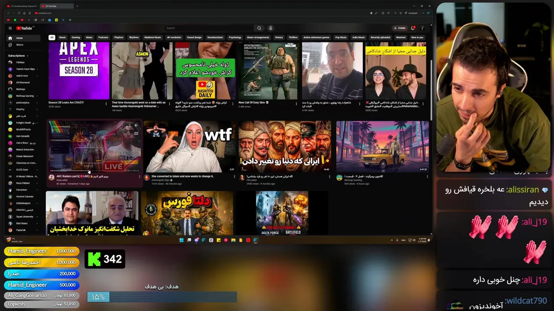Open the green Kick bookmark
554x311 pixels.
[15, 20]
